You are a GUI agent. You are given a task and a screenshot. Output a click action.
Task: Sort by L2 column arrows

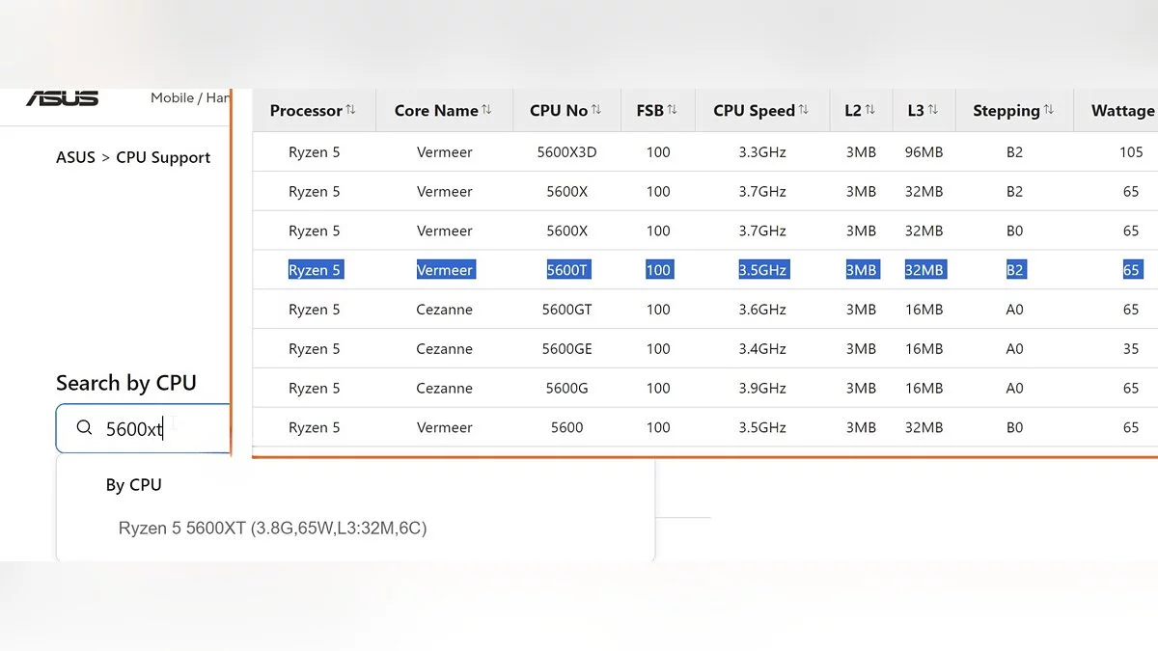(x=870, y=110)
